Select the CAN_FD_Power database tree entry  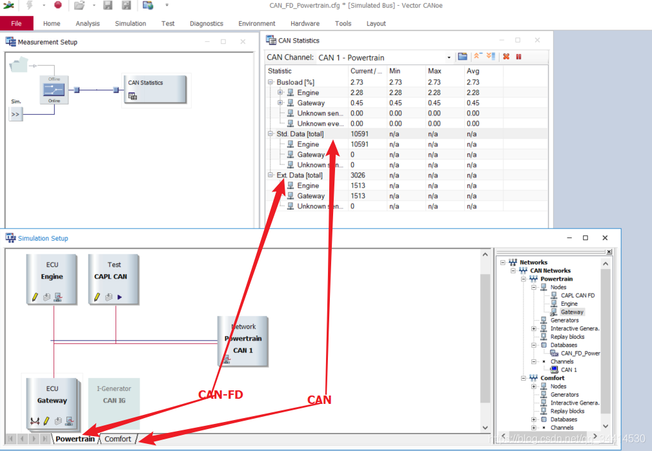(x=580, y=354)
